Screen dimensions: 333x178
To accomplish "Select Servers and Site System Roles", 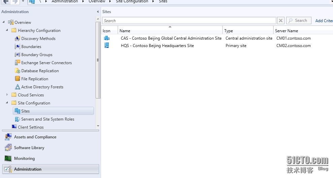I will (47, 119).
